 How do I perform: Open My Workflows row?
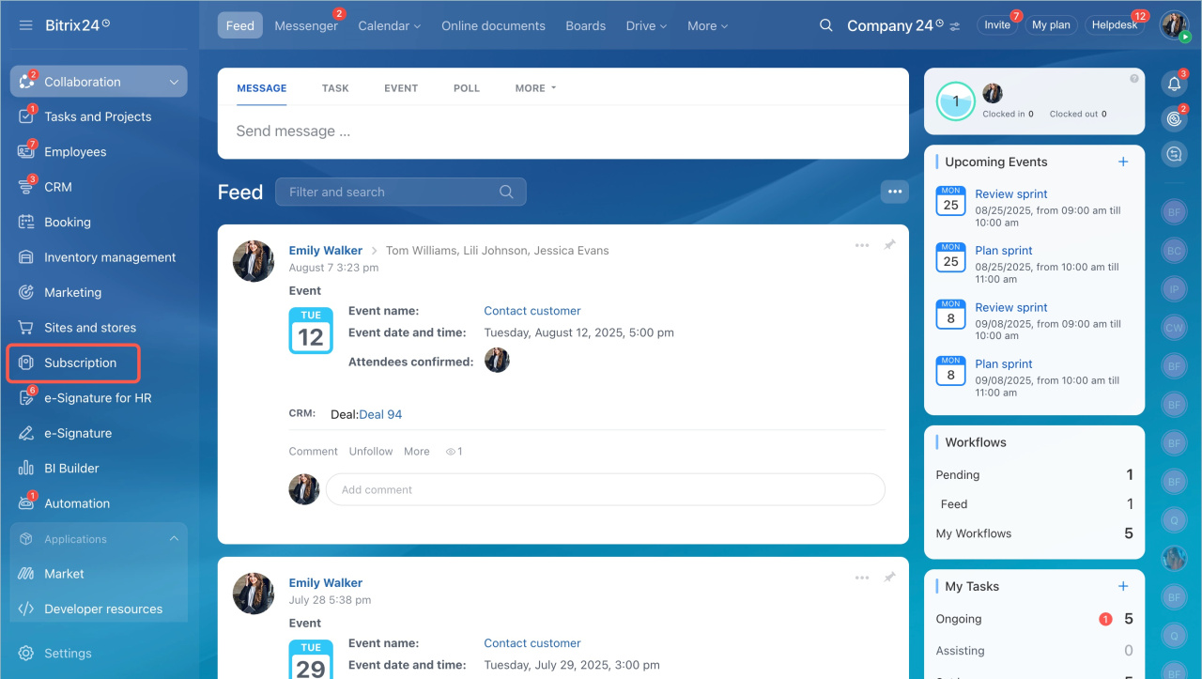[1034, 533]
